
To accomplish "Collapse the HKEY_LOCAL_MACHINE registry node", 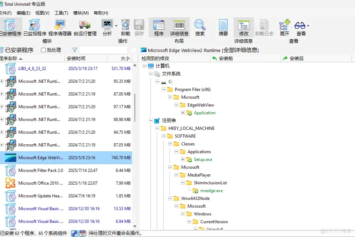I will tap(158, 128).
